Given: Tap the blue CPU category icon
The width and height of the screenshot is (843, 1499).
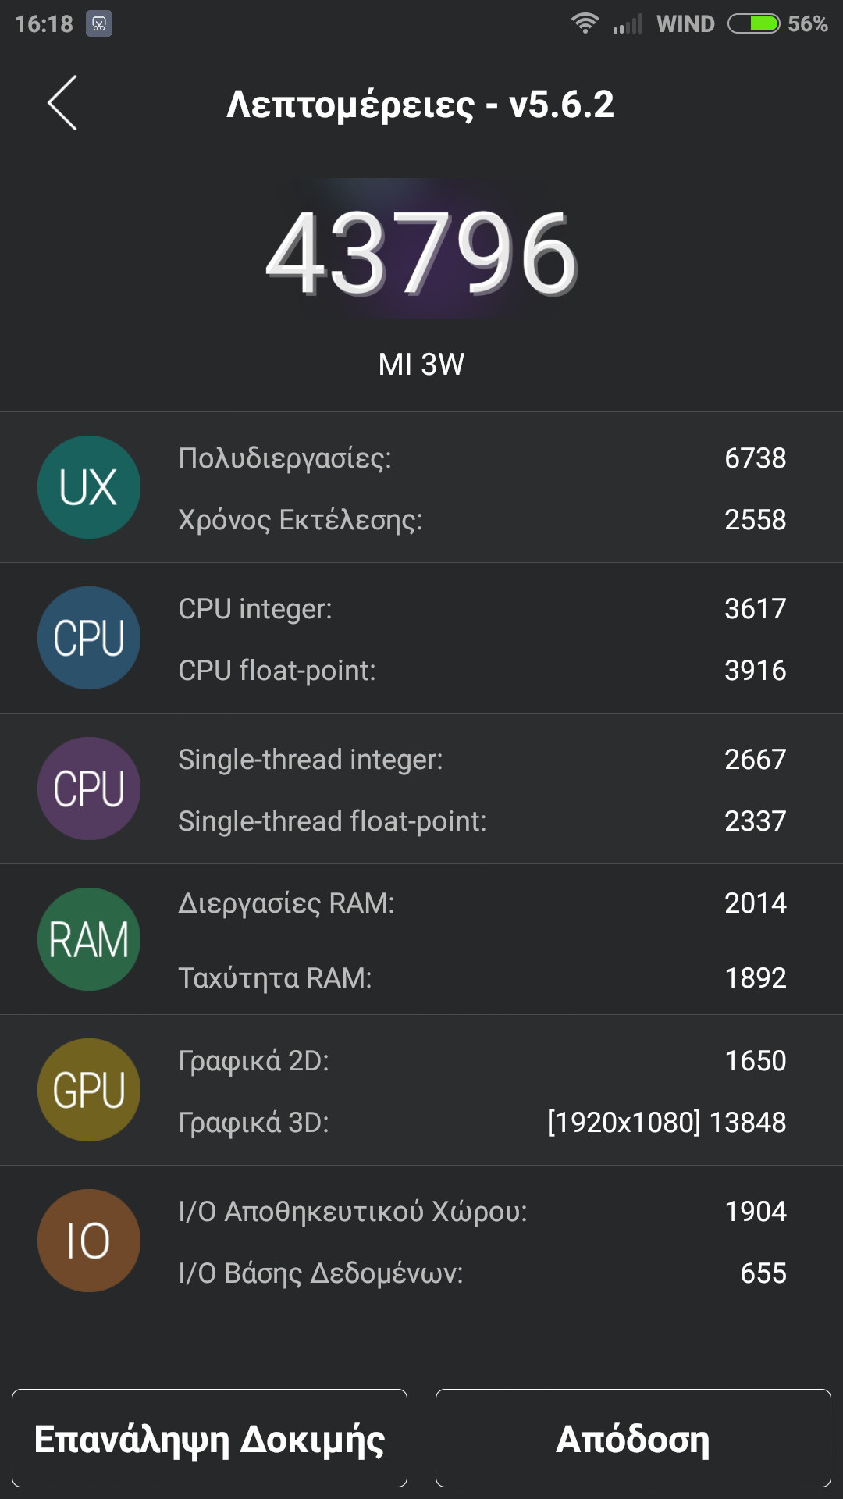Looking at the screenshot, I should point(89,638).
